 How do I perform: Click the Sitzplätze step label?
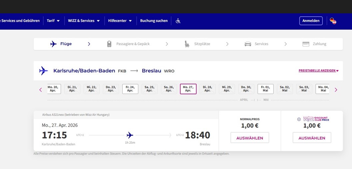202,44
